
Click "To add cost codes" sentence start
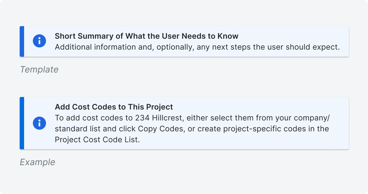90,118
